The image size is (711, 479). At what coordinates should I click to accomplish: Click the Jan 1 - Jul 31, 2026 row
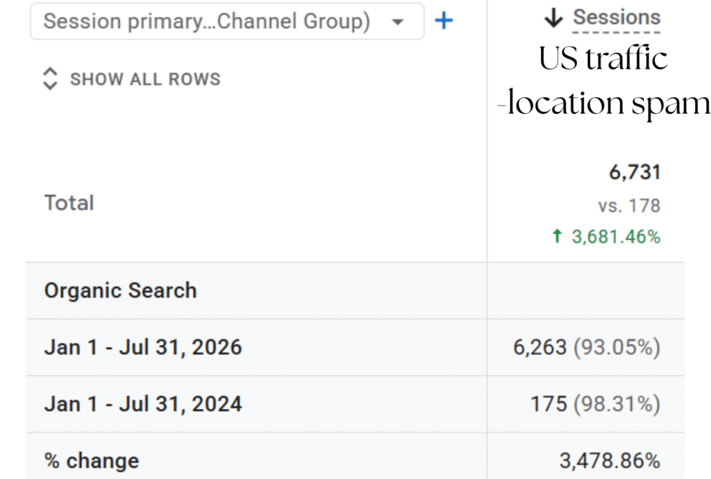[x=355, y=348]
